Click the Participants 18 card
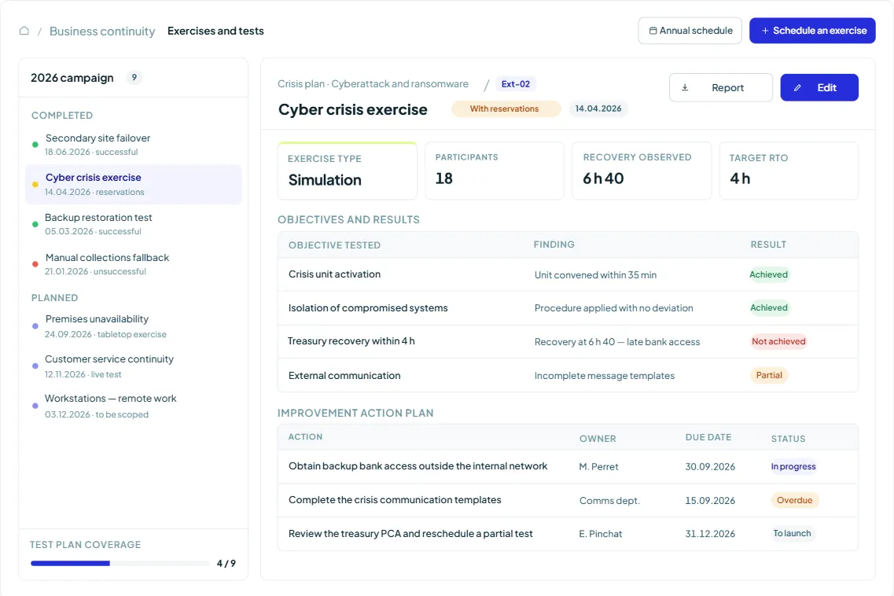Image resolution: width=894 pixels, height=596 pixels. [495, 171]
